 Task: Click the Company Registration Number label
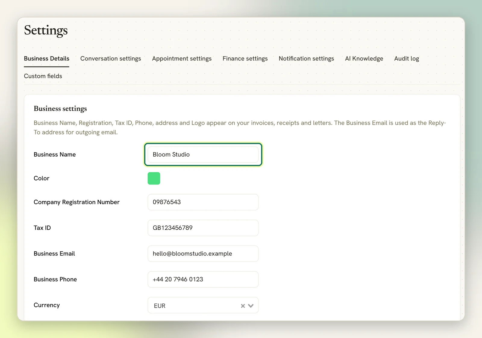pyautogui.click(x=77, y=202)
